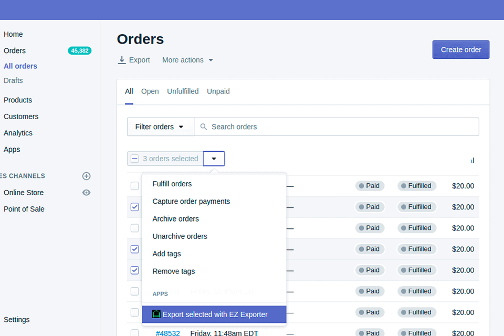Go to Products in the sidebar
Screen dimensions: 504x336
(18, 100)
